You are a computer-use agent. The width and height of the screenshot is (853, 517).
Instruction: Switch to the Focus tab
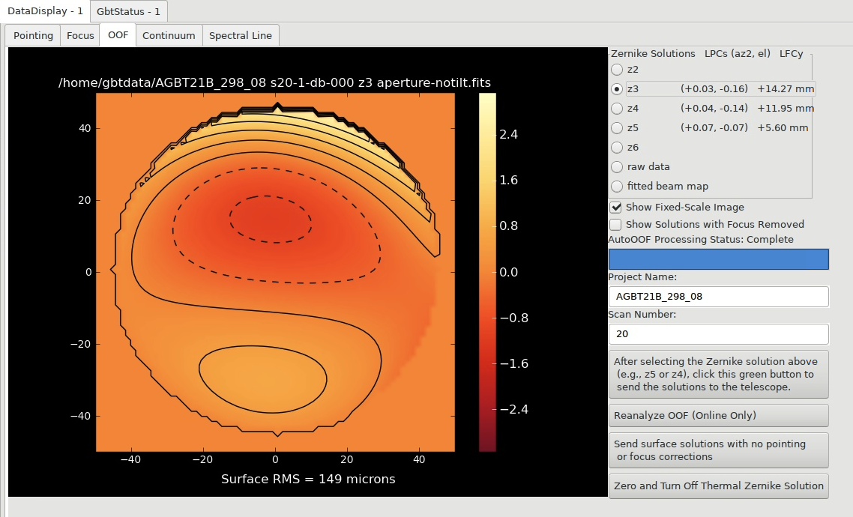(x=80, y=35)
